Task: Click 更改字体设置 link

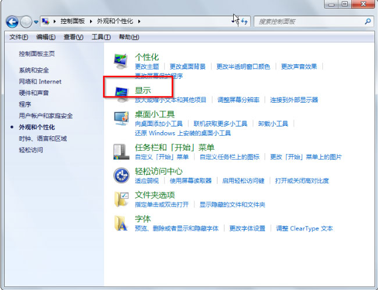Action: coord(247,229)
